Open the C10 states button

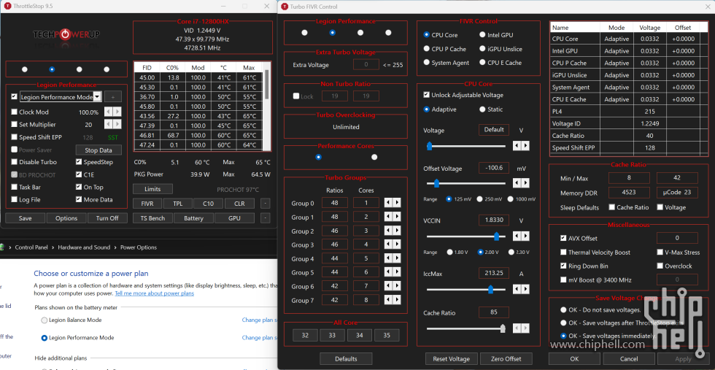208,204
